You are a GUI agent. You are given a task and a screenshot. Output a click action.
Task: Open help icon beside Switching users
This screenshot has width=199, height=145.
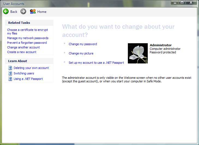pyautogui.click(x=10, y=73)
